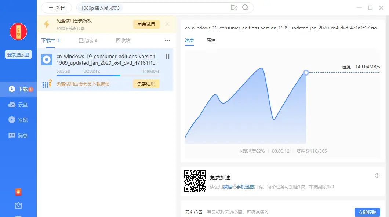Pause the cn_windows_10 download task

tap(168, 57)
